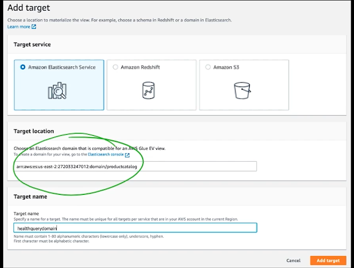Click the Target location section header
Image resolution: width=354 pixels, height=268 pixels.
pyautogui.click(x=34, y=131)
